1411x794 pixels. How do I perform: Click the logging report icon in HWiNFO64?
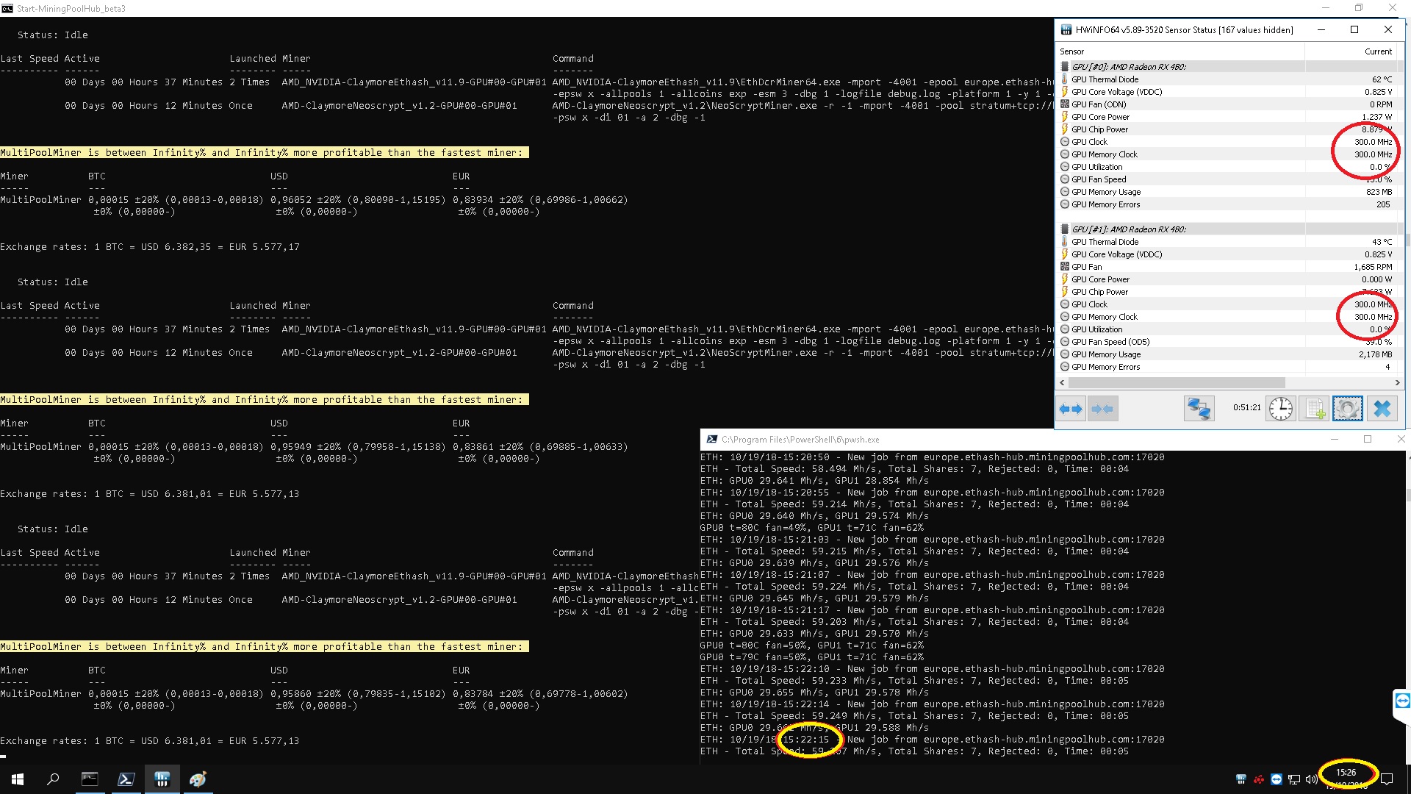[1314, 409]
